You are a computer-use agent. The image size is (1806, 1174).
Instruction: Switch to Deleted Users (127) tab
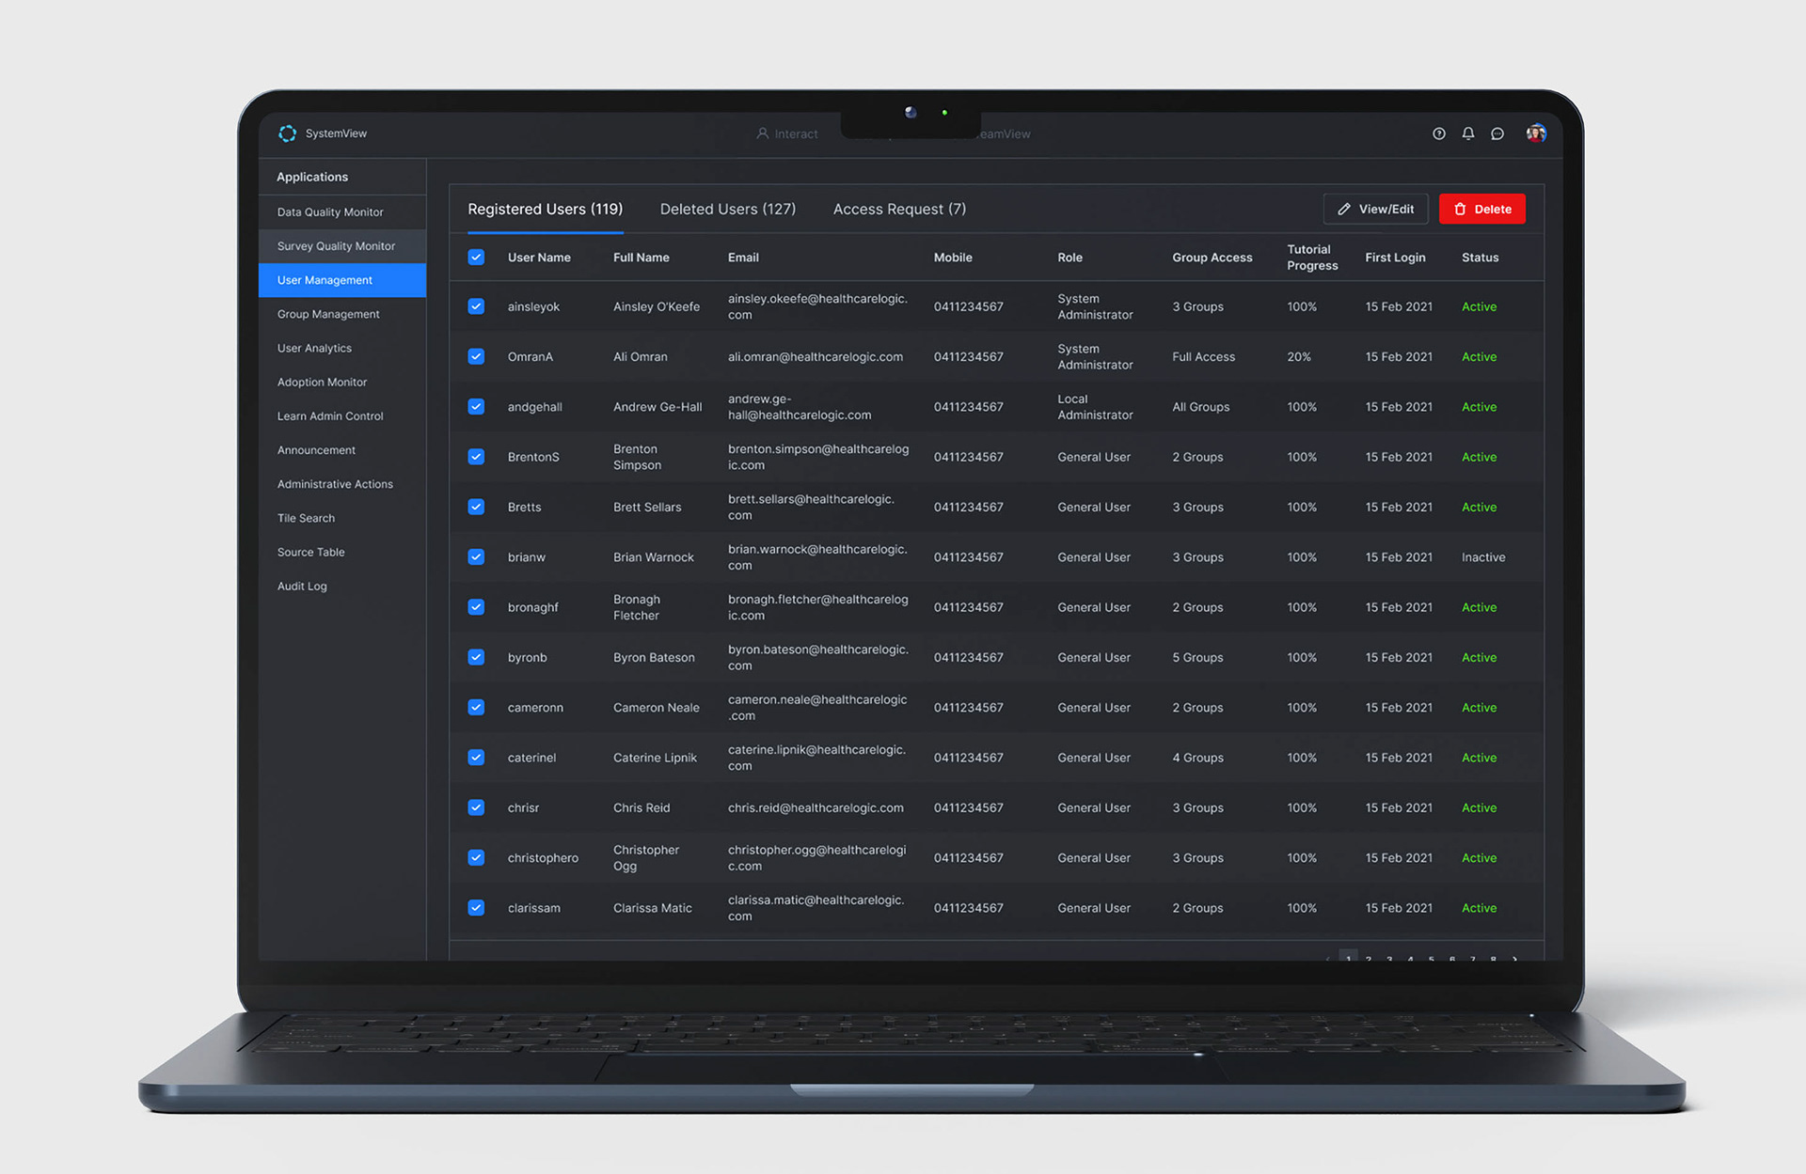click(x=727, y=209)
